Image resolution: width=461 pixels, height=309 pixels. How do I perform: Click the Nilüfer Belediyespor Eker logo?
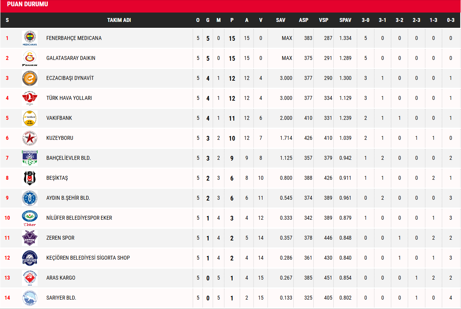(30, 218)
